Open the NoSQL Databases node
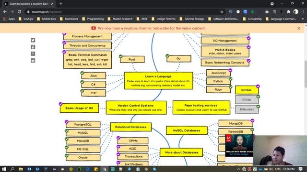 (187, 130)
